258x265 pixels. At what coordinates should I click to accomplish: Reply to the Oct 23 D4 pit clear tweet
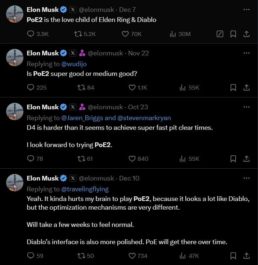31,159
